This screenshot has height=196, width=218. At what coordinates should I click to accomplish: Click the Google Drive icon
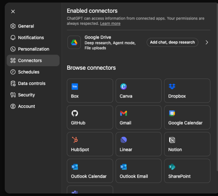point(74,43)
